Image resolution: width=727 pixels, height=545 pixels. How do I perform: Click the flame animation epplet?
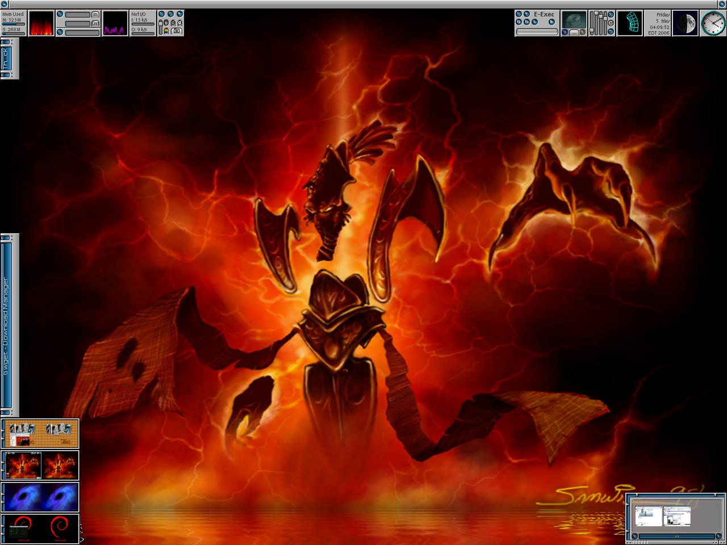(x=41, y=23)
